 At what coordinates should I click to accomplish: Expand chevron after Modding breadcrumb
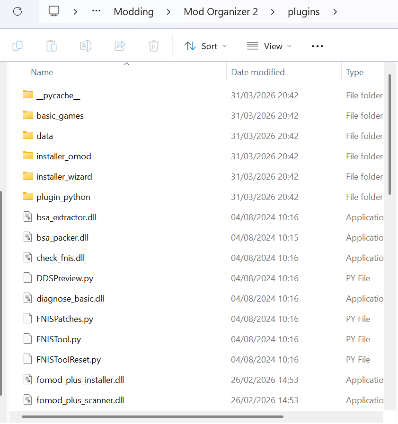(x=168, y=12)
